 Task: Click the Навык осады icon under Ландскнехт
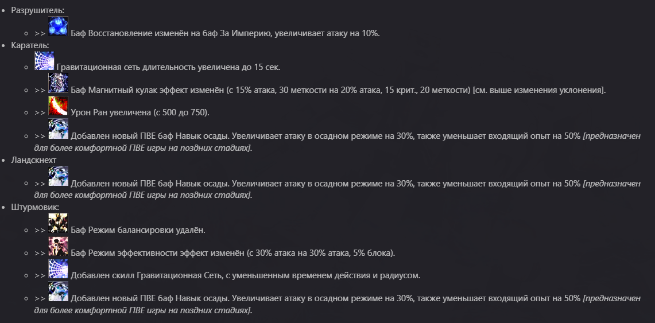coord(59,177)
